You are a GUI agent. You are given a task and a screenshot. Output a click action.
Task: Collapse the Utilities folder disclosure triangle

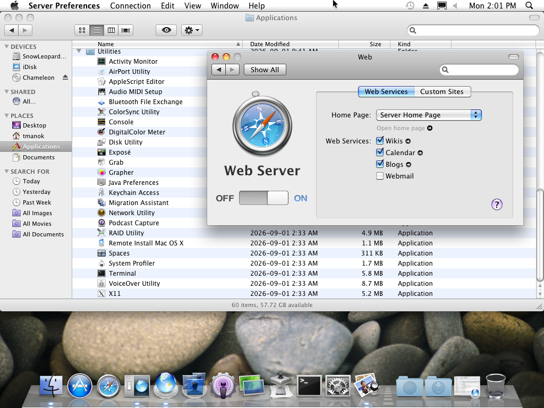(x=79, y=52)
